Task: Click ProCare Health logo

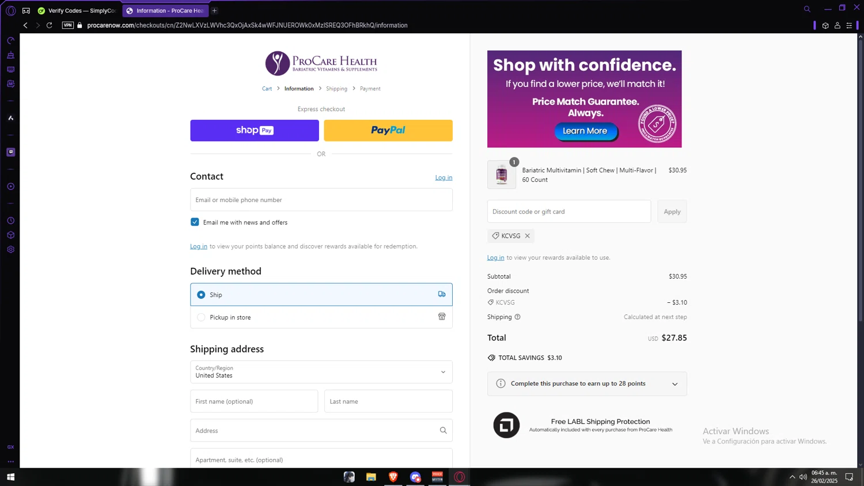Action: (x=321, y=63)
